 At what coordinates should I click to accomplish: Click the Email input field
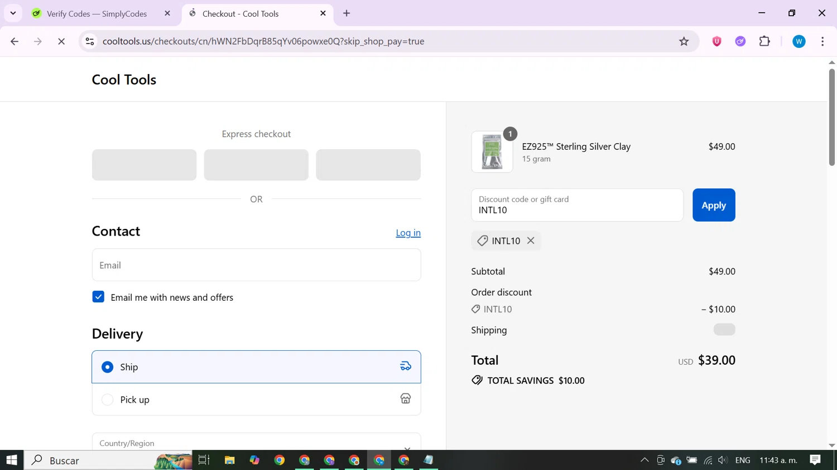coord(256,265)
